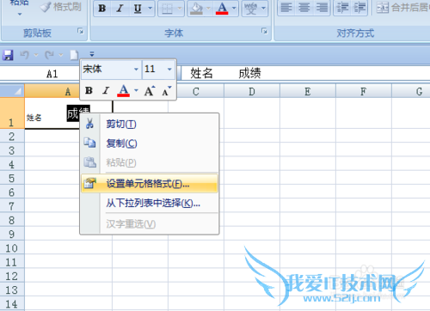
Task: Click Merge and Center button
Action: pos(402,8)
